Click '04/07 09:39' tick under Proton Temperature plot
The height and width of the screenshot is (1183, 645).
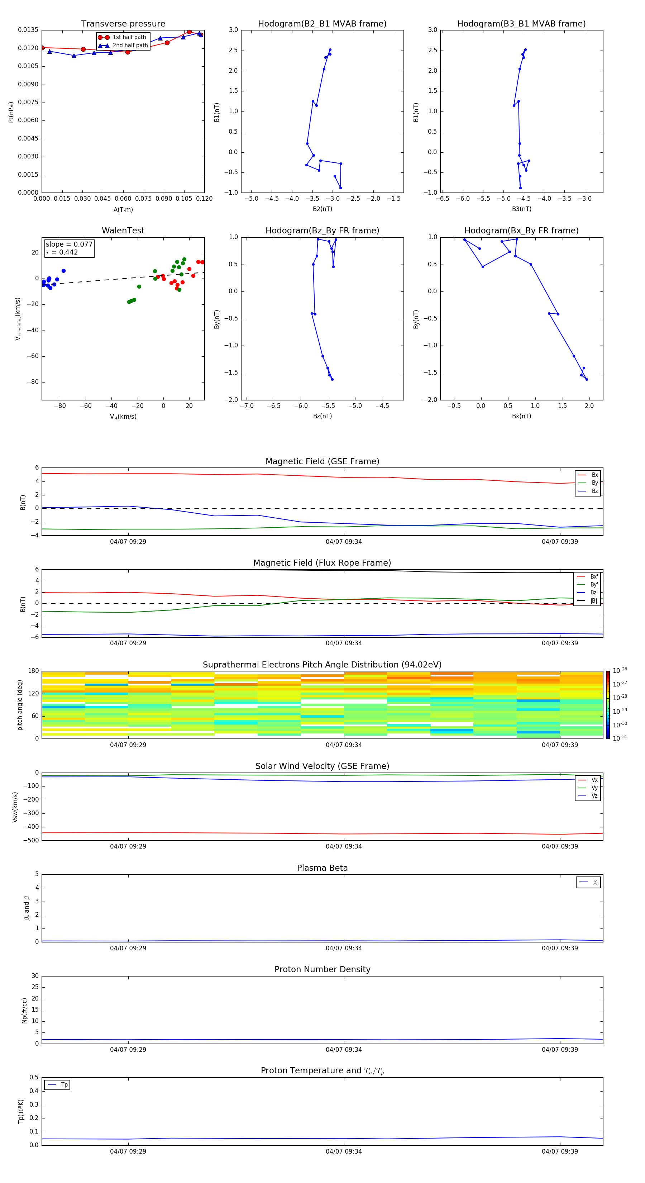[x=560, y=1151]
